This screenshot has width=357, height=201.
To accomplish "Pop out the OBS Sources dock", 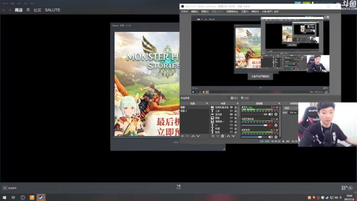I will click(238, 103).
